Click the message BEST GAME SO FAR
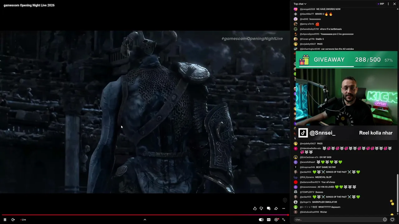399x224 pixels. (326, 167)
